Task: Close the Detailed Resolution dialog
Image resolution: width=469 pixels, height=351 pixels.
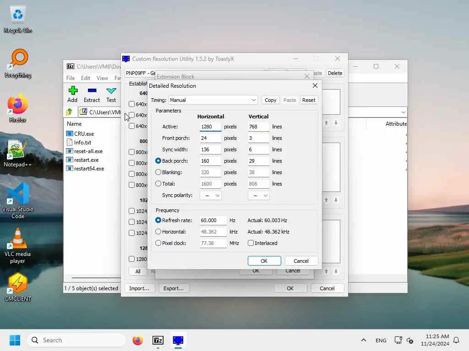Action: (315, 85)
